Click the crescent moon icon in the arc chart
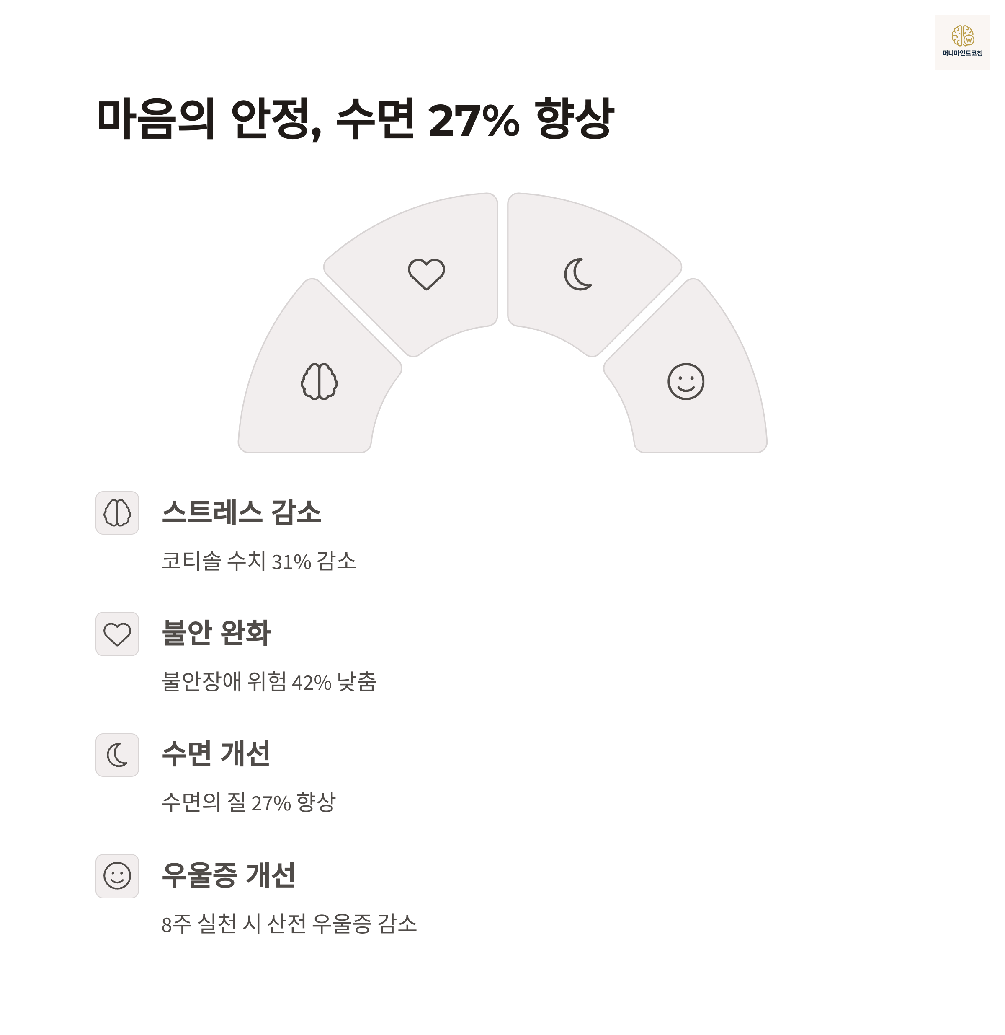 click(578, 274)
